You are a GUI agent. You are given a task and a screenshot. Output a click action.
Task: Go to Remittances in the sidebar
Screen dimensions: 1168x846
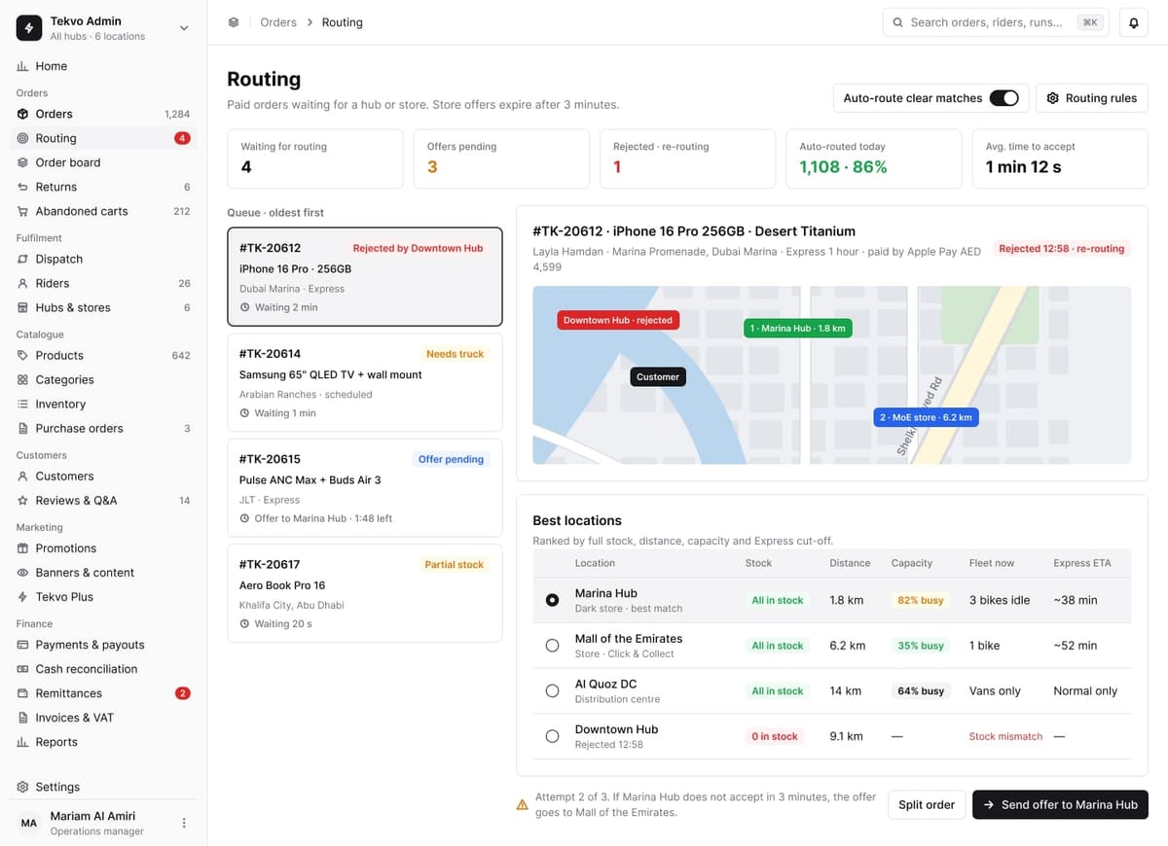point(103,693)
